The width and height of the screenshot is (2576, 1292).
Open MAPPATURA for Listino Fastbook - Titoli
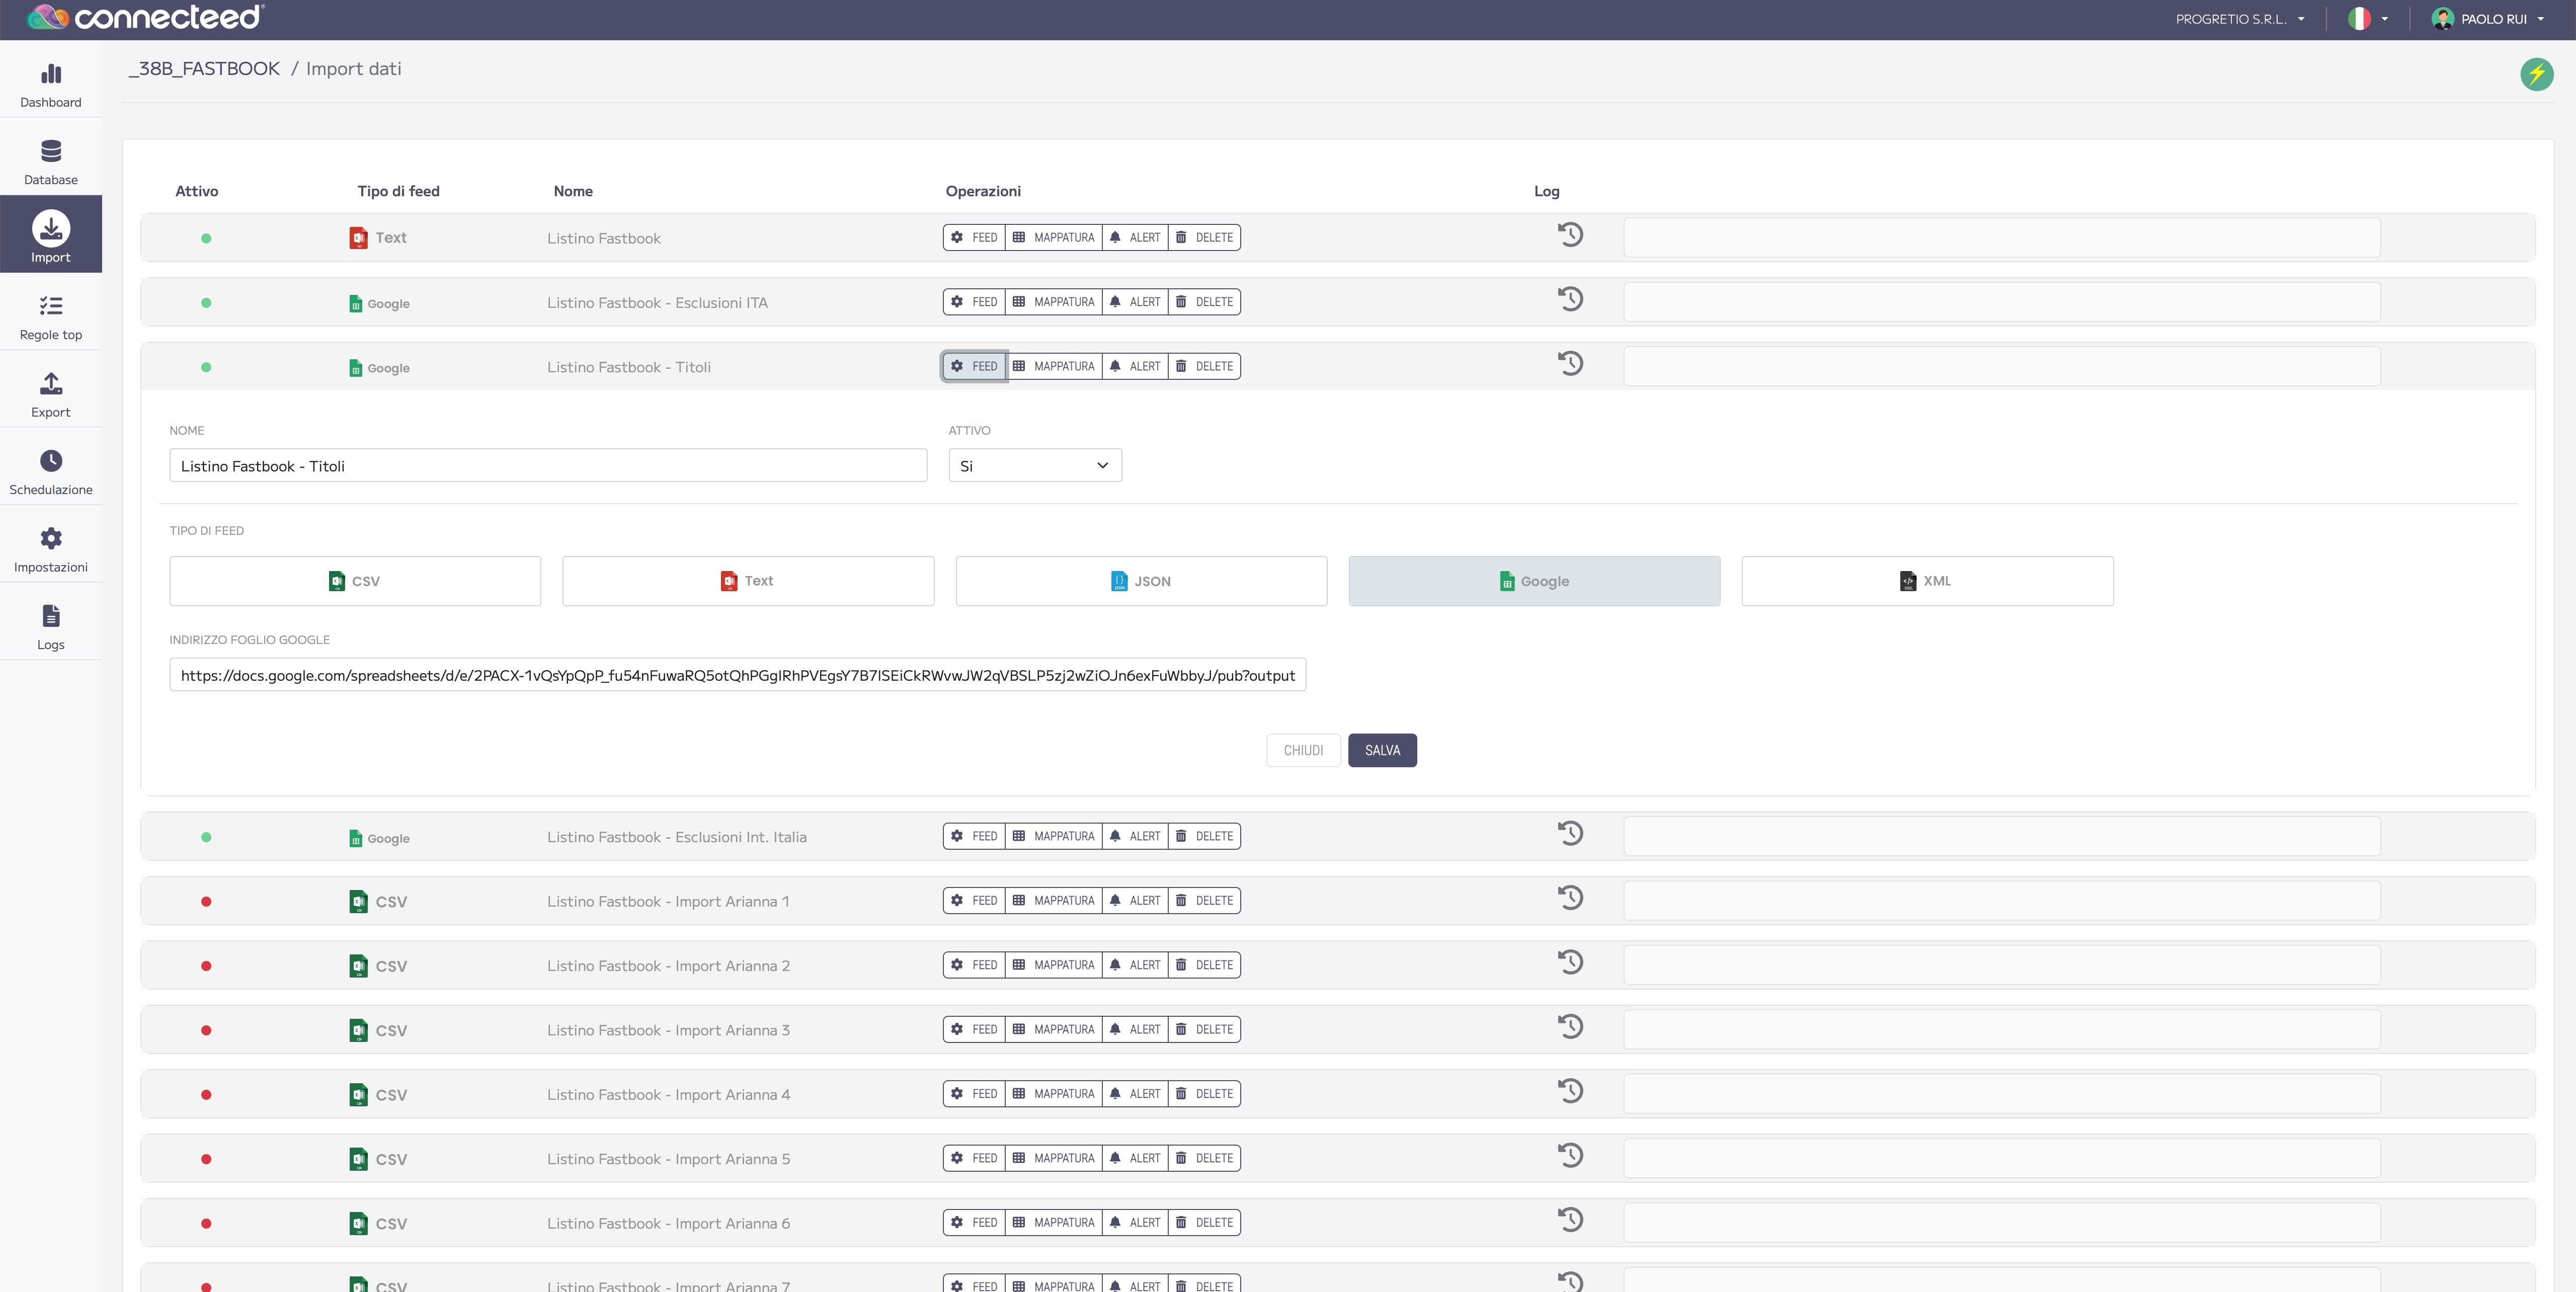click(1054, 367)
